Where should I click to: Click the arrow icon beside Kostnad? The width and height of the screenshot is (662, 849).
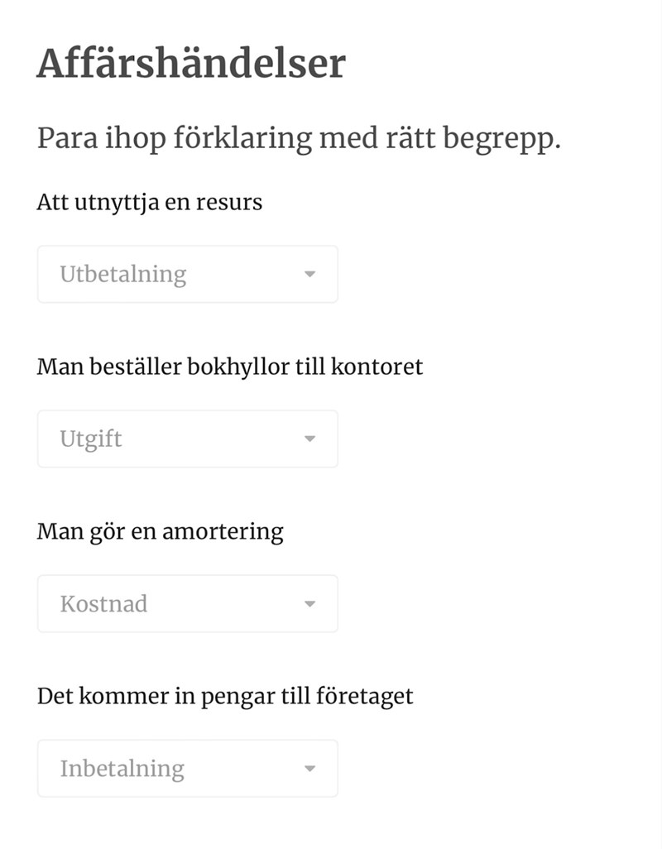click(310, 604)
